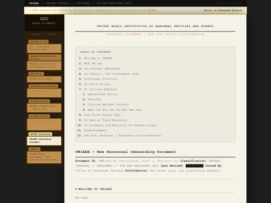Open UWIAEE Incident Report – Joplin 2011
Viewport: 271px width, 203px height.
(44, 108)
